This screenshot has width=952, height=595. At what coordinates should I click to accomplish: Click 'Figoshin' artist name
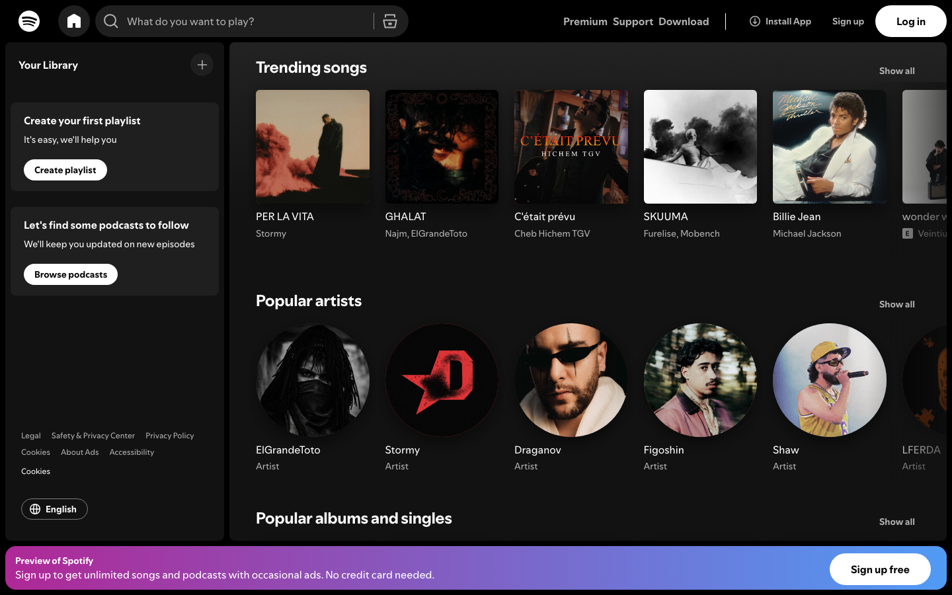click(664, 450)
